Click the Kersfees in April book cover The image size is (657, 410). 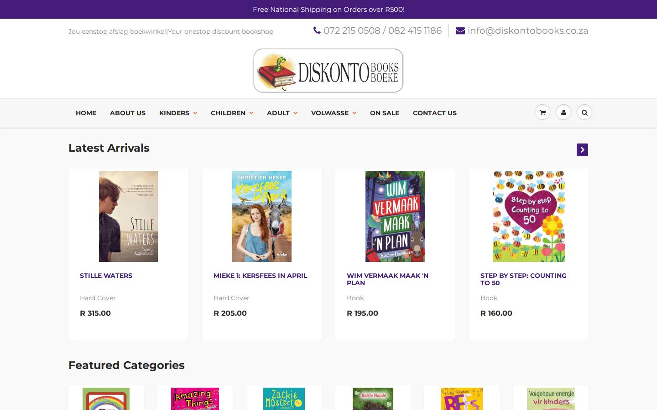(261, 216)
